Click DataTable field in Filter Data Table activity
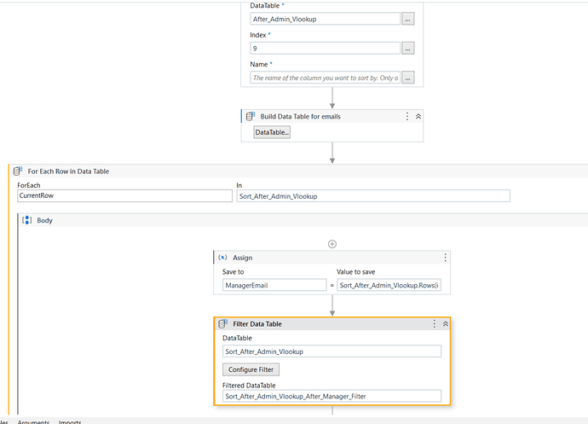Screen dimensions: 588x424 pyautogui.click(x=331, y=351)
